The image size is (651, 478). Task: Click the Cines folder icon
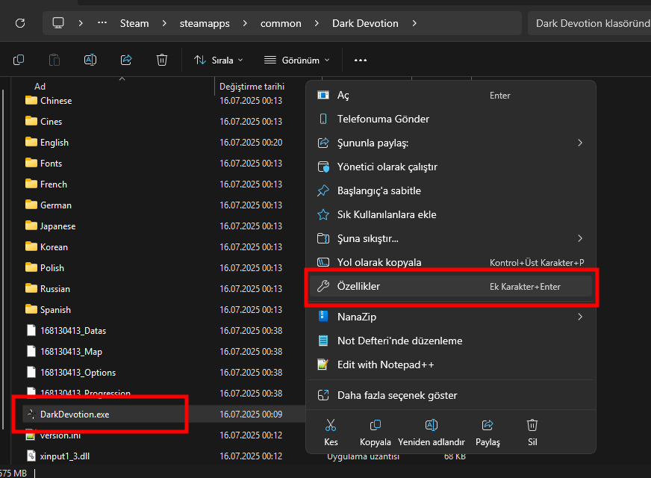pyautogui.click(x=31, y=121)
